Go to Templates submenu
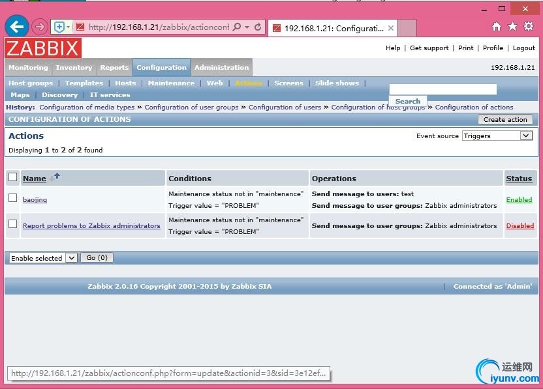 84,83
